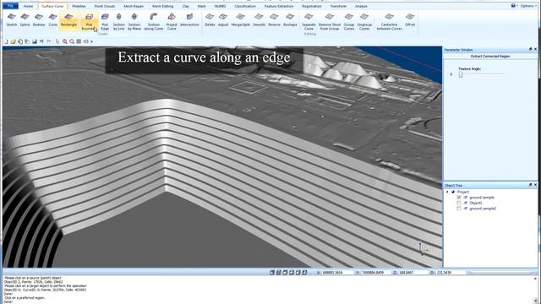Switch to the NURBS tab

tap(220, 6)
